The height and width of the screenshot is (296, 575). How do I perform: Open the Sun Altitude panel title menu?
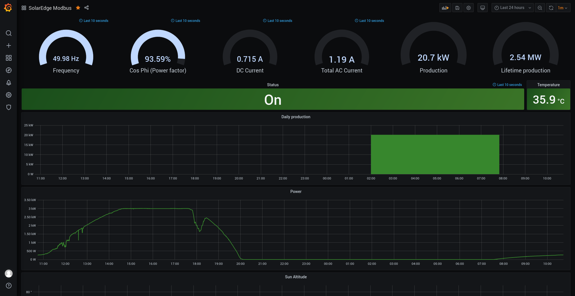pyautogui.click(x=296, y=277)
